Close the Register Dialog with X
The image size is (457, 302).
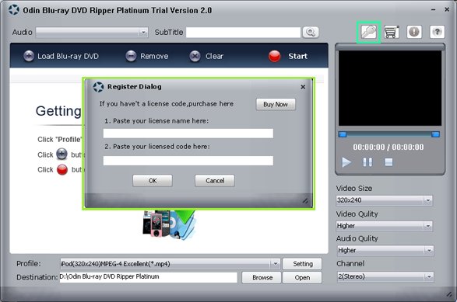303,87
